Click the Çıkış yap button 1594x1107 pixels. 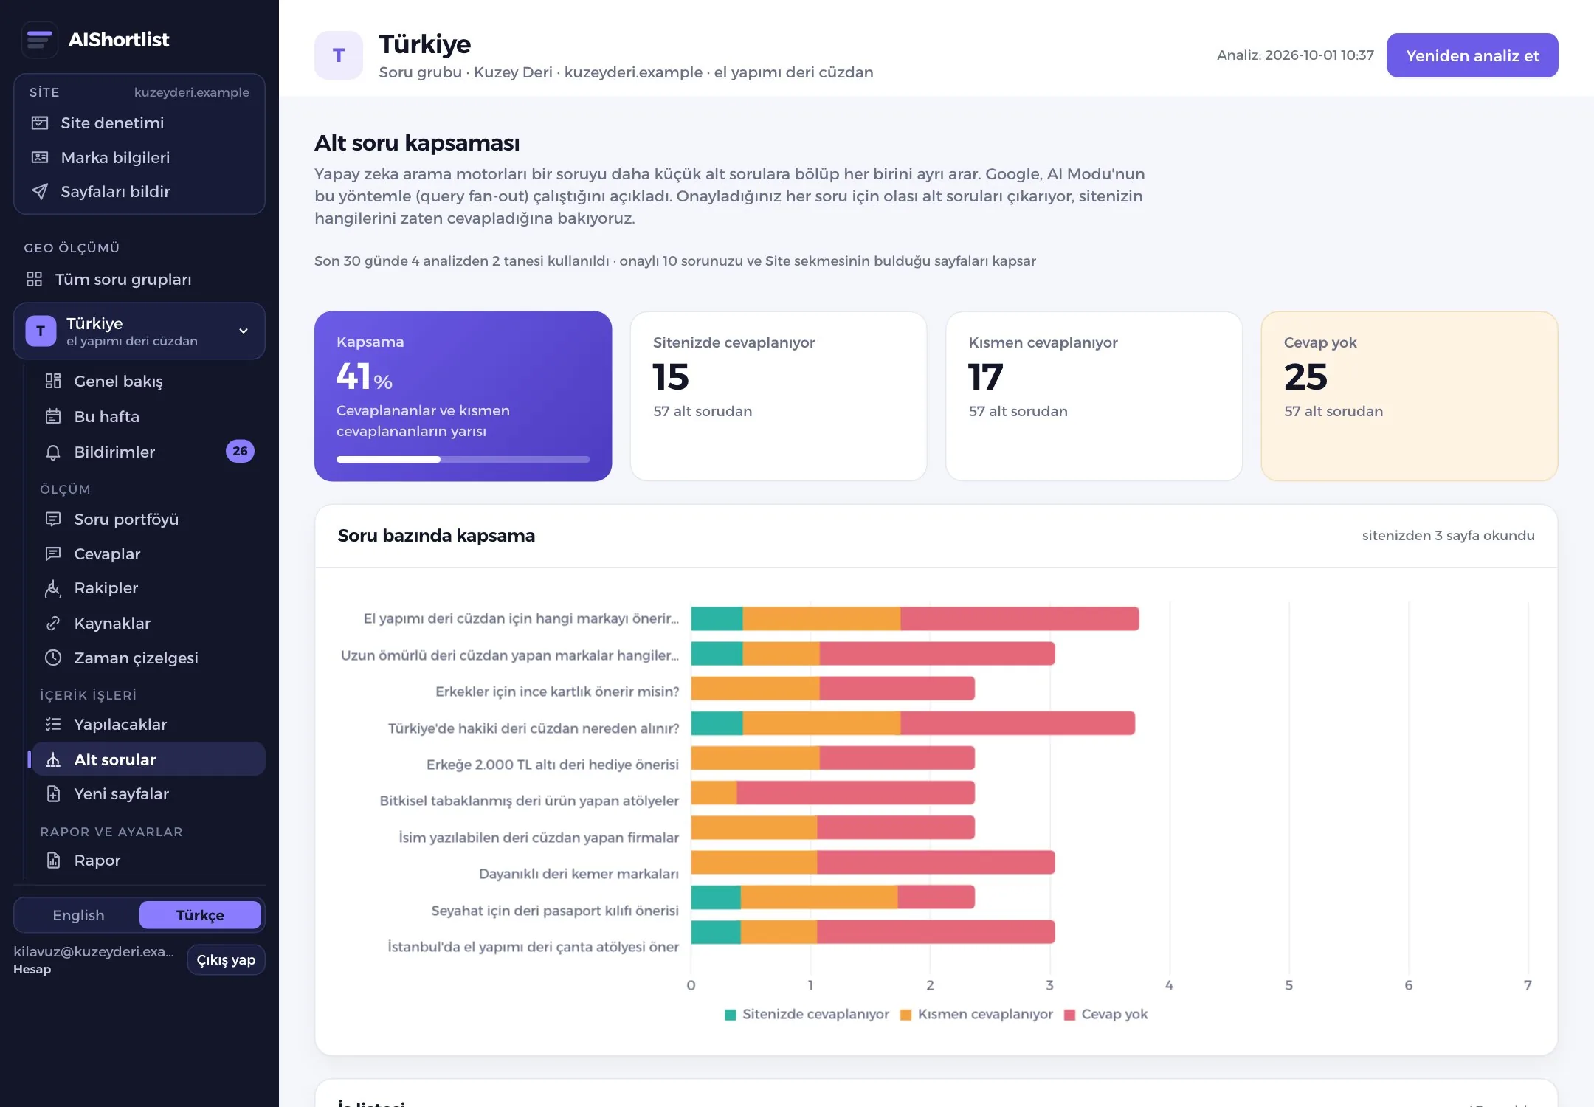pyautogui.click(x=226, y=959)
